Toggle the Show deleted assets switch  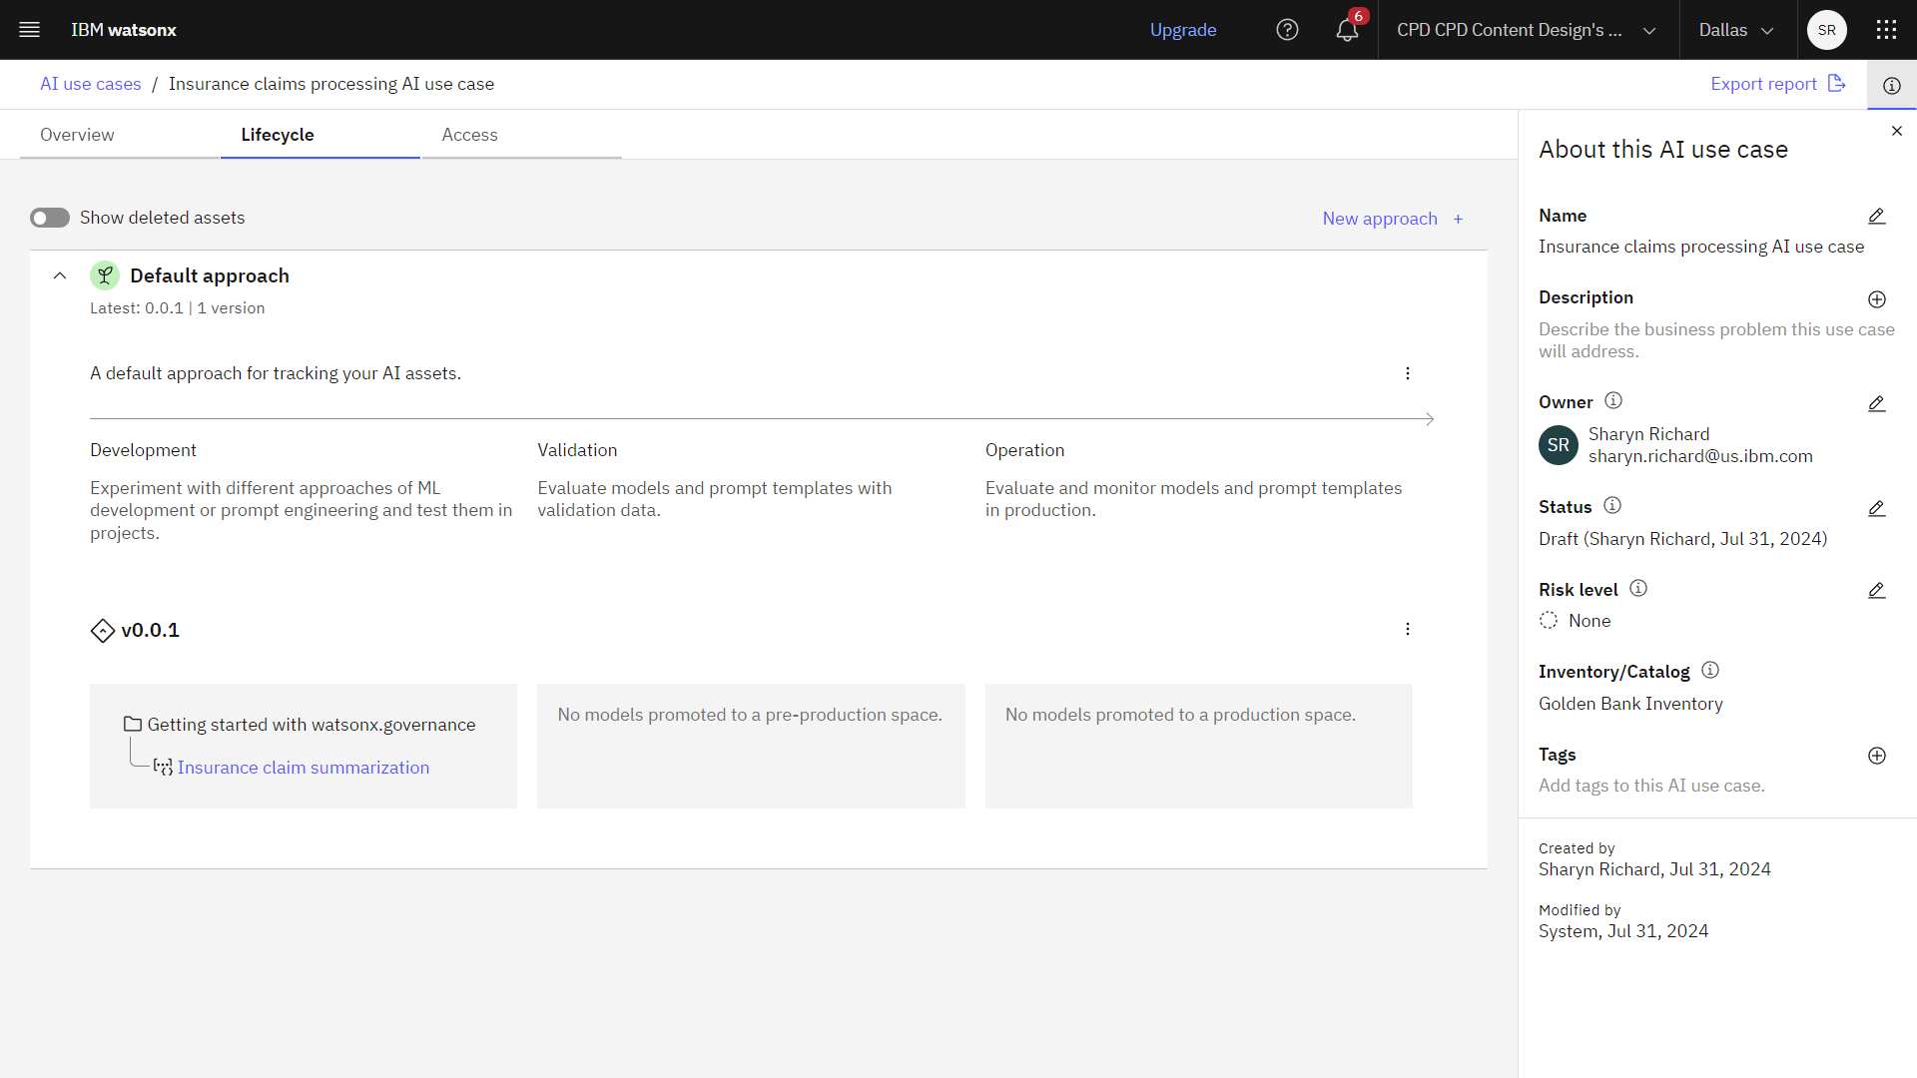[x=49, y=218]
